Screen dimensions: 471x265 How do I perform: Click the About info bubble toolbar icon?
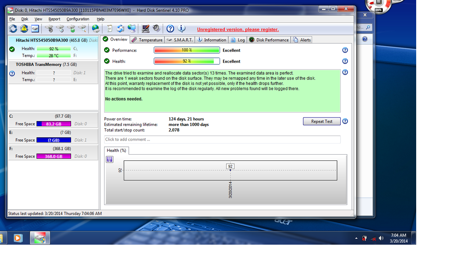[x=181, y=28]
